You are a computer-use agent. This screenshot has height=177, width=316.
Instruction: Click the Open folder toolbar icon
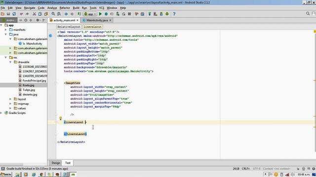coord(2,14)
